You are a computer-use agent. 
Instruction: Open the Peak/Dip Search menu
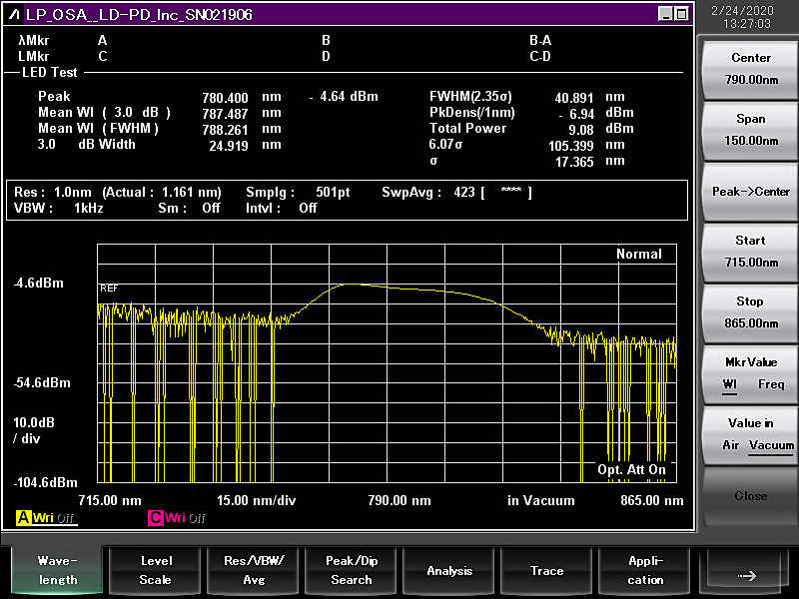352,570
